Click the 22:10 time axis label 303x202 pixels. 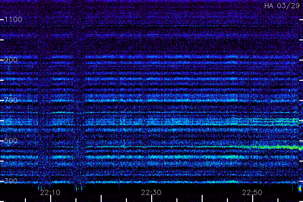(50, 193)
